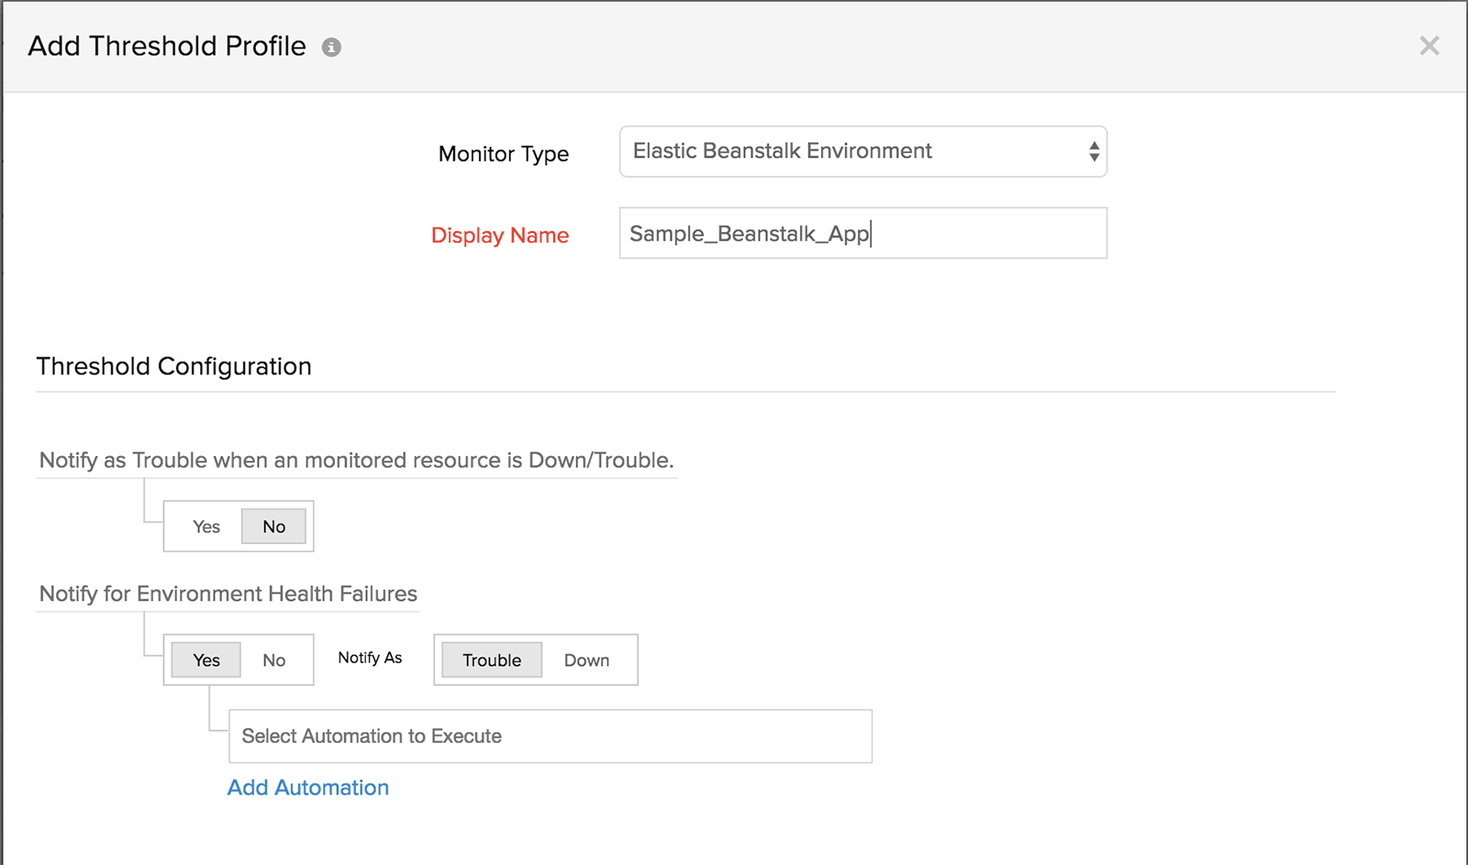Click the Display Name label in red
This screenshot has width=1468, height=865.
pyautogui.click(x=500, y=236)
